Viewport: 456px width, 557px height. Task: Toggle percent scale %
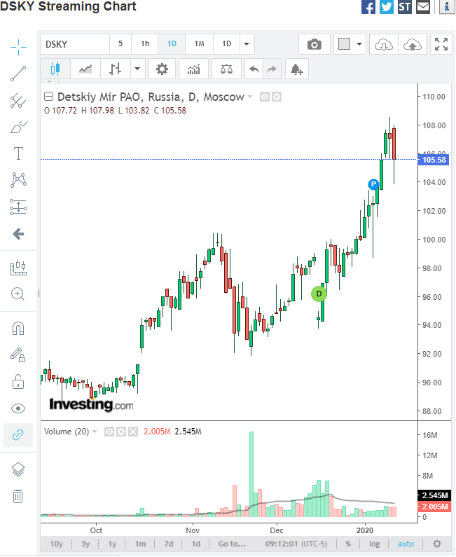tap(348, 544)
